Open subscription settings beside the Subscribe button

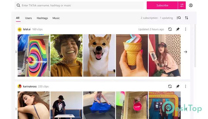tap(182, 5)
